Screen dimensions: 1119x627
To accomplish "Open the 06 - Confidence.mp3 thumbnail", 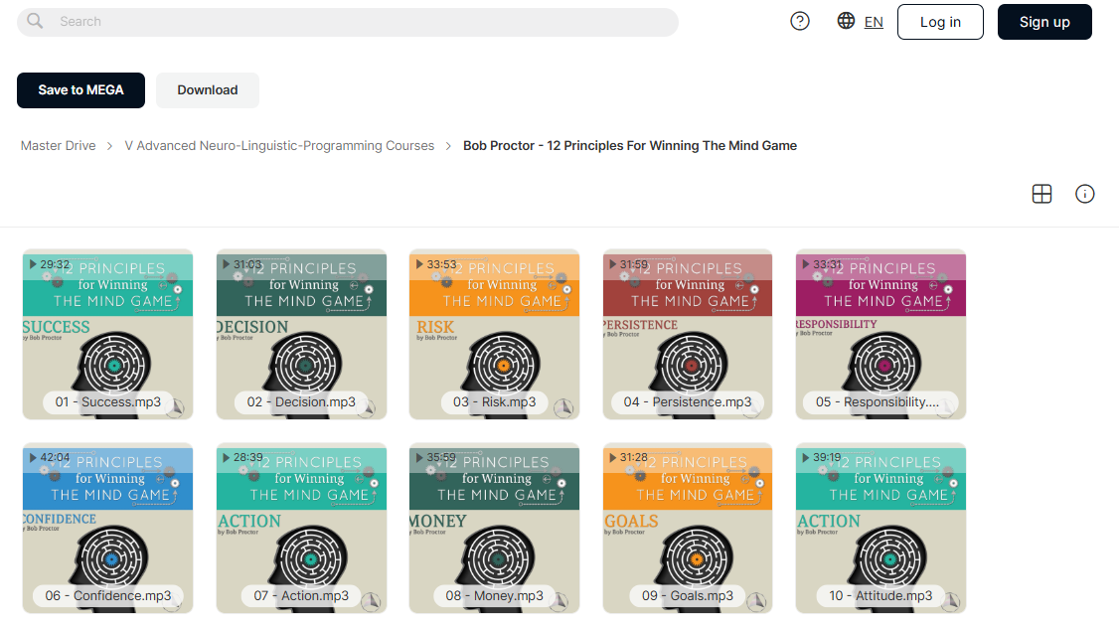I will coord(107,528).
